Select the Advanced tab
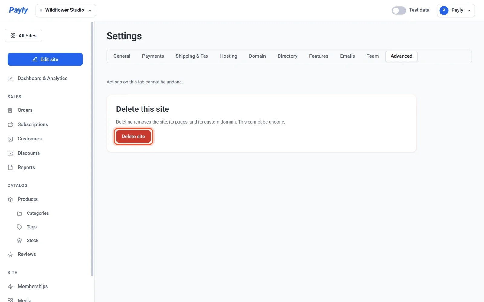Screen dimensions: 484x302 point(401,56)
